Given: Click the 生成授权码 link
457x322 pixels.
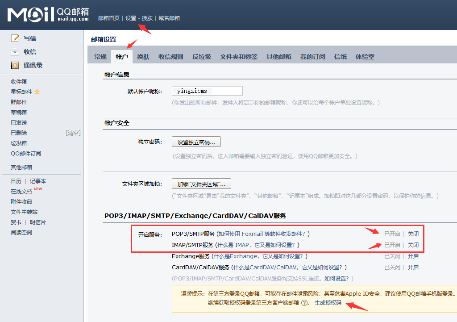Looking at the screenshot, I should (328, 303).
